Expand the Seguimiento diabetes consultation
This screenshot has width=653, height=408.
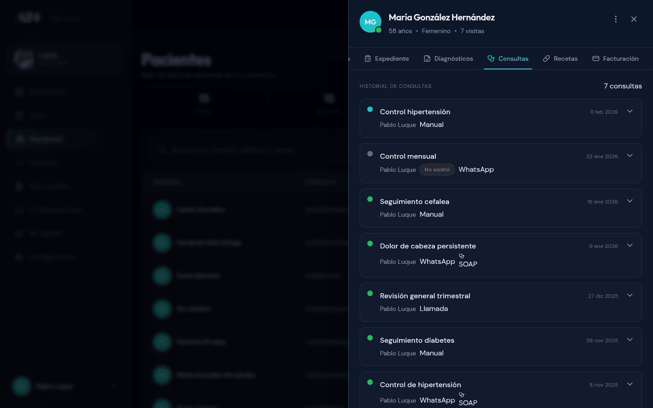point(630,340)
